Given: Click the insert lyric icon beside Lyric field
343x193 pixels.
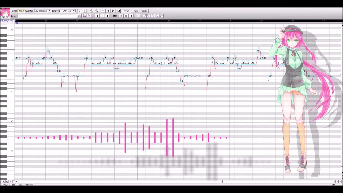Looking at the screenshot, I should [x=80, y=16].
